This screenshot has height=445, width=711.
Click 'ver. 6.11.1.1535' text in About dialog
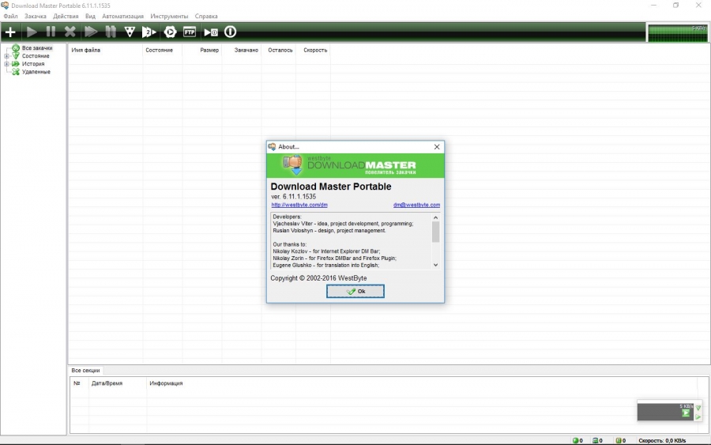[x=293, y=197]
